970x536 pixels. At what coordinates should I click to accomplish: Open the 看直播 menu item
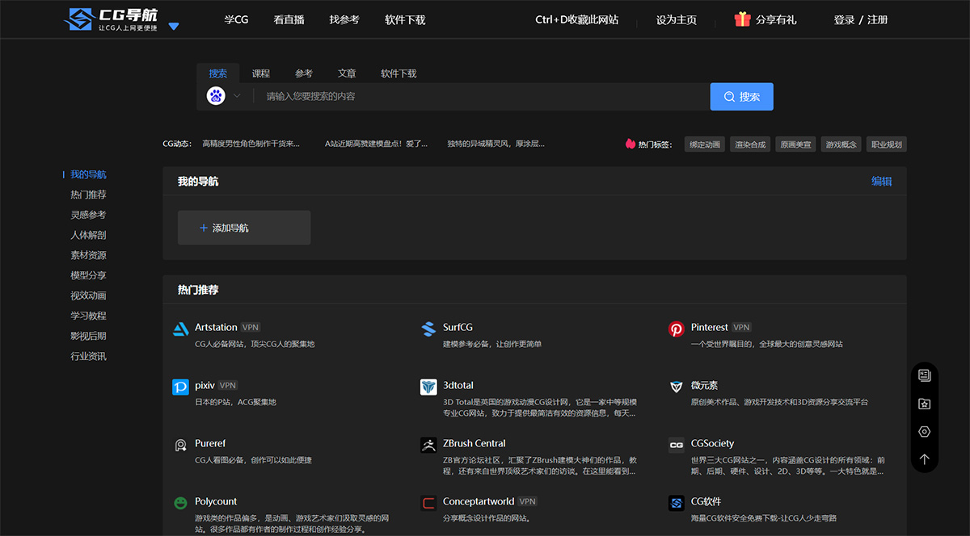click(289, 19)
